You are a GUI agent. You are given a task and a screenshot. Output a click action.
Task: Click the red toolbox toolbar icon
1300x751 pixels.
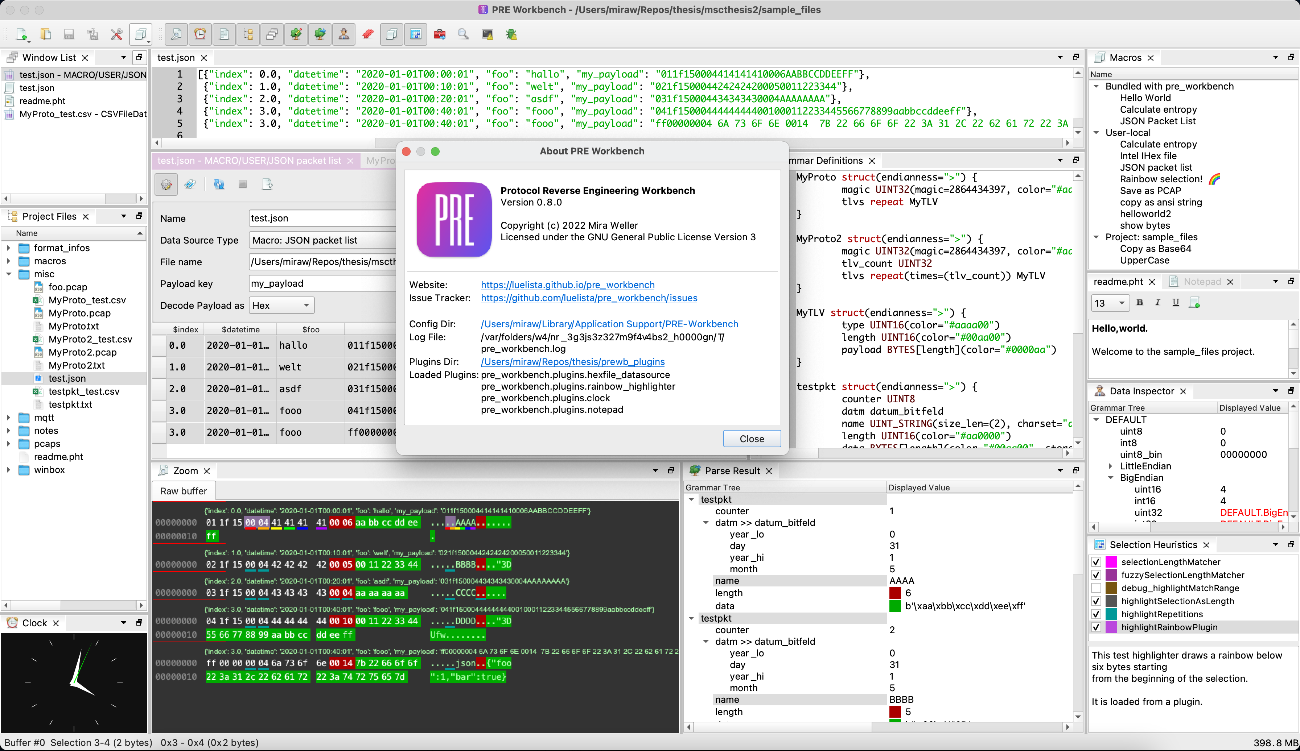point(440,34)
